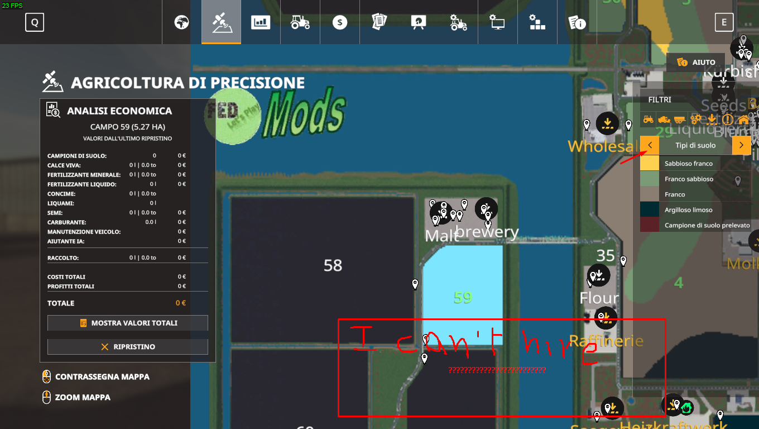The image size is (759, 429).
Task: Toggle the warning exclamation filter
Action: [728, 119]
